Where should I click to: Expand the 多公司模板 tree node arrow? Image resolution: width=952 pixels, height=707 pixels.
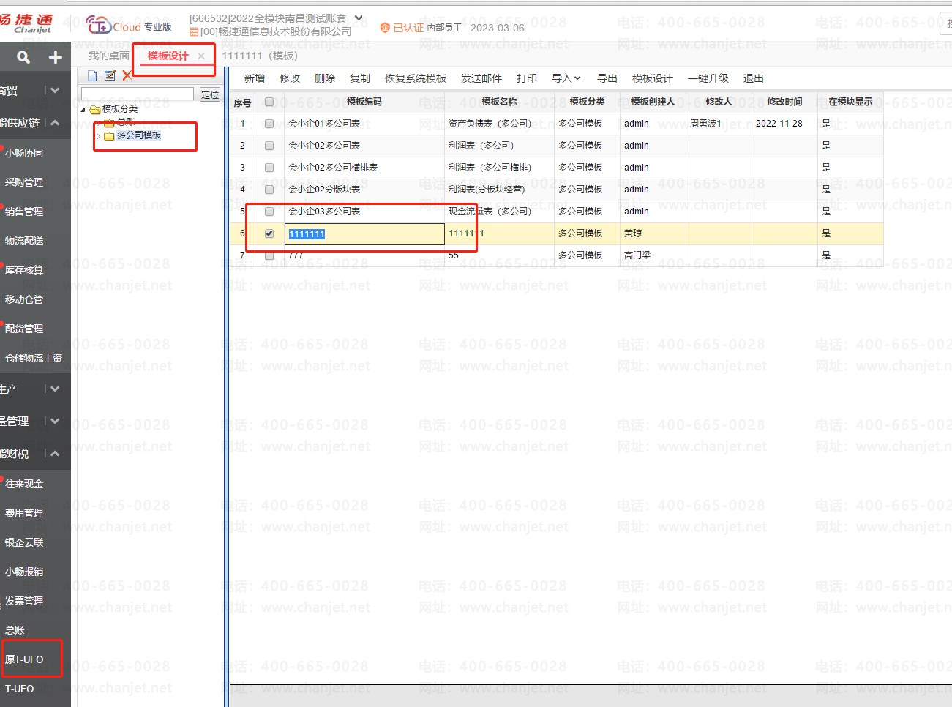coord(98,136)
